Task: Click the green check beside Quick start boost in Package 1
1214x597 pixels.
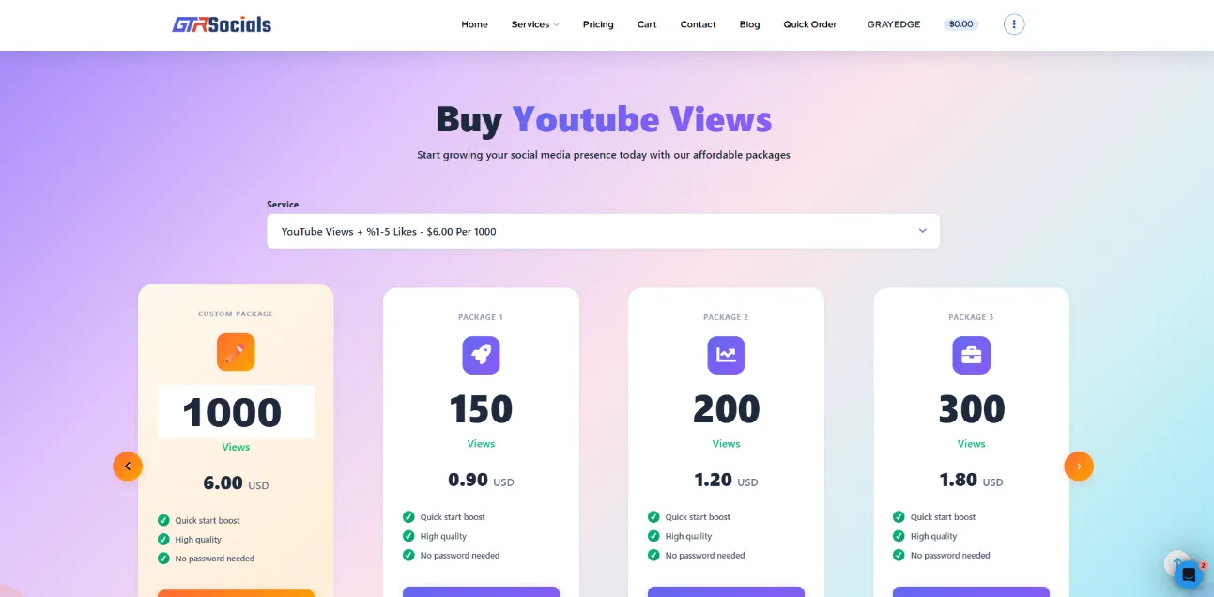Action: coord(408,517)
